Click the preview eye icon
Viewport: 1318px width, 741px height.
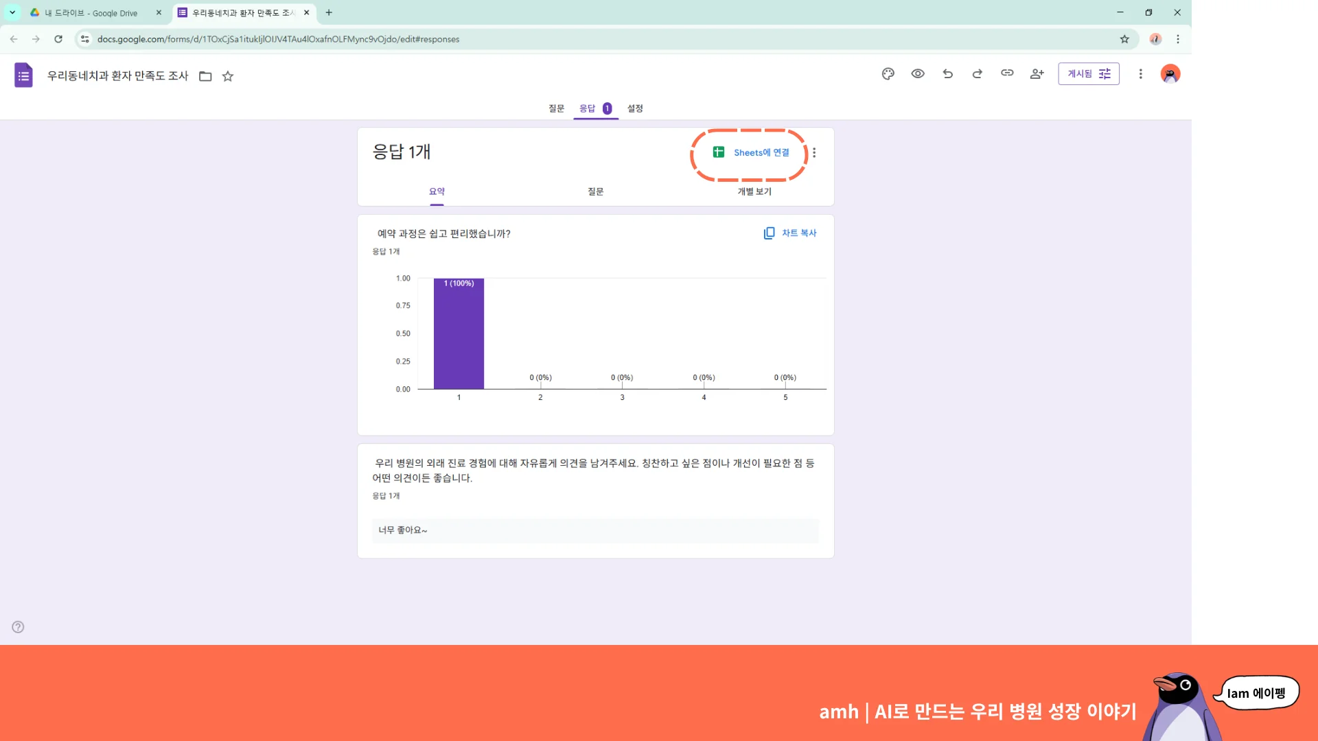point(918,74)
